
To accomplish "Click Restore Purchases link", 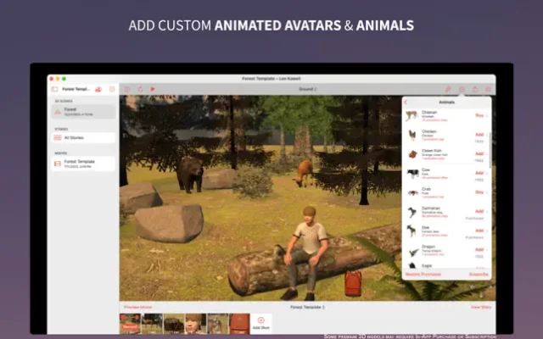I will tap(423, 275).
